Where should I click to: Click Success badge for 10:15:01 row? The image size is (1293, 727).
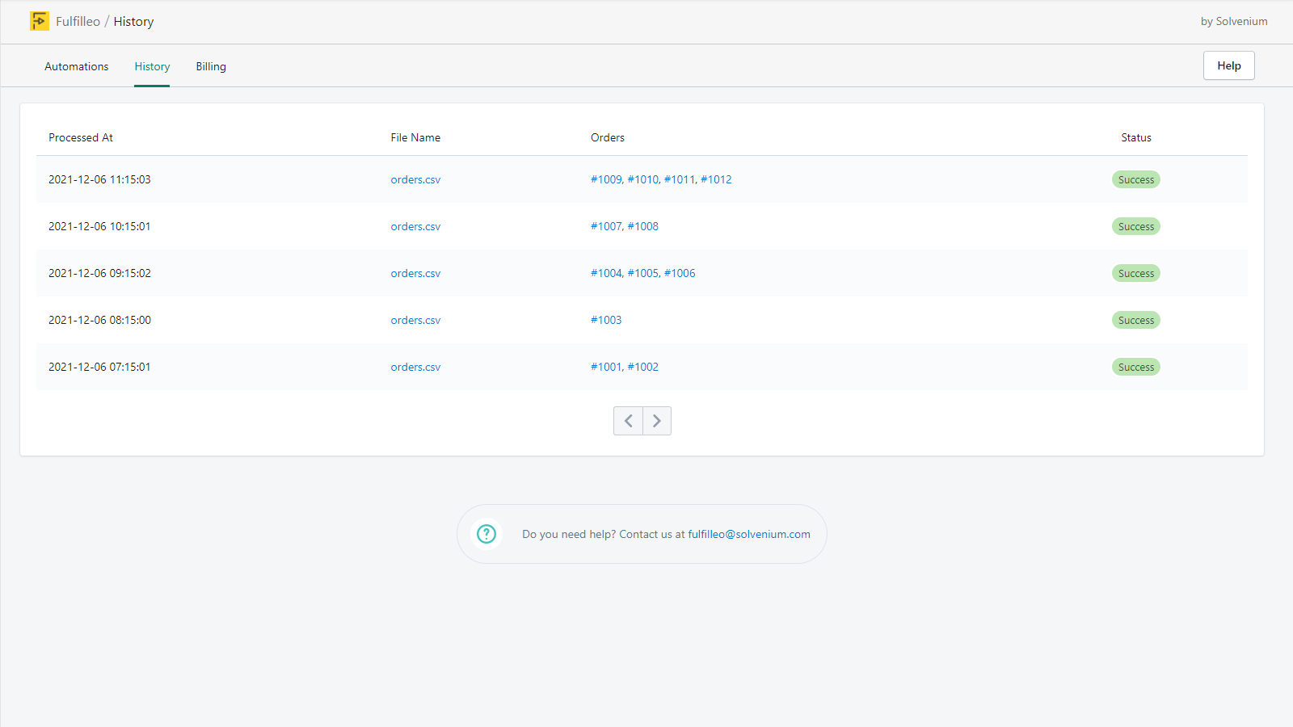click(x=1135, y=226)
